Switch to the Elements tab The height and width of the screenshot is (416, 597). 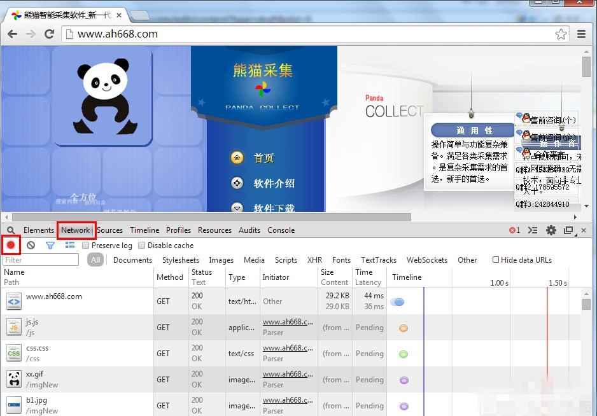pos(38,230)
